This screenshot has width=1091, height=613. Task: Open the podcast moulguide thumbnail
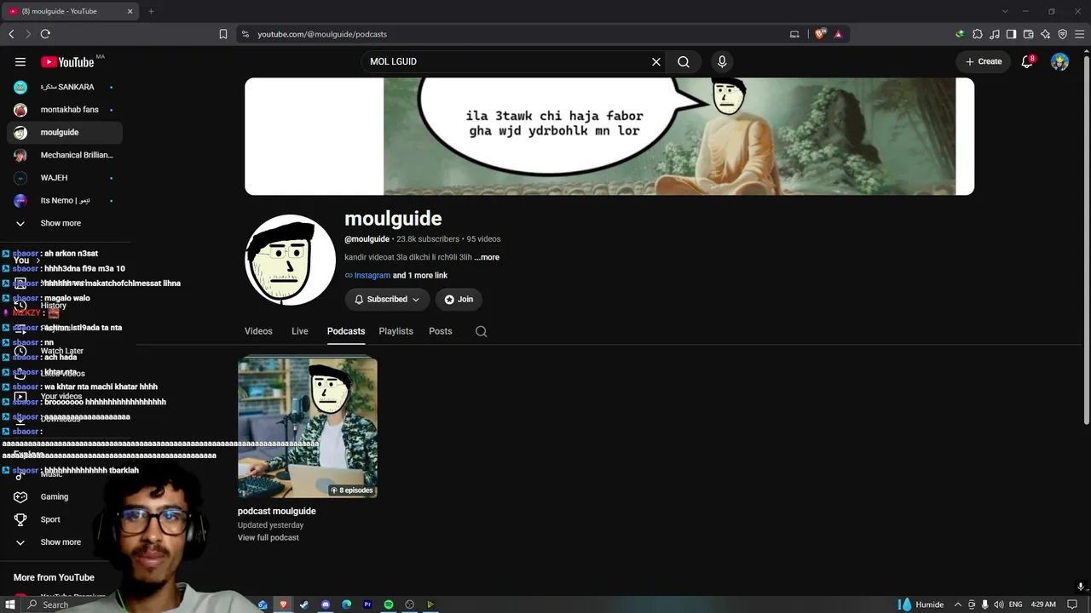[308, 427]
